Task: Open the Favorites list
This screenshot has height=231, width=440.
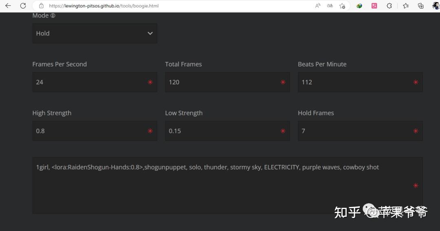Action: (406, 6)
